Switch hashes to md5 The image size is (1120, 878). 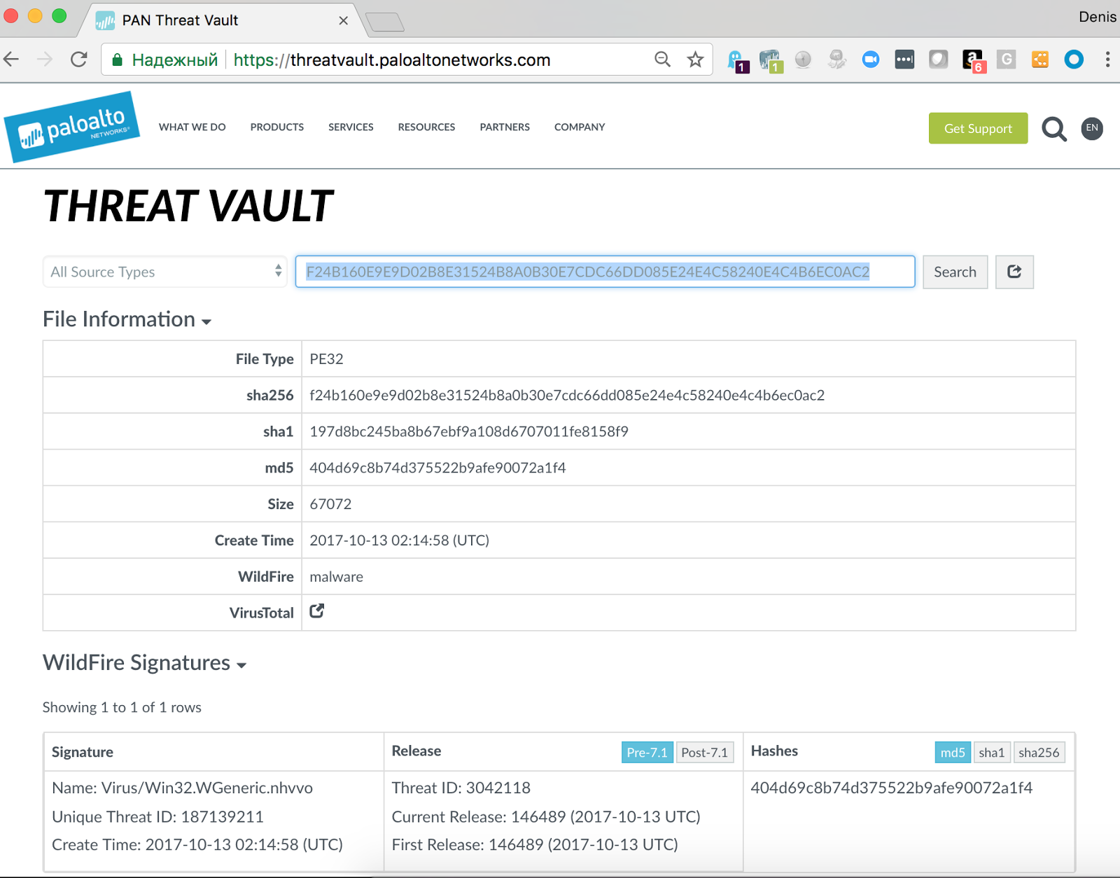point(953,752)
